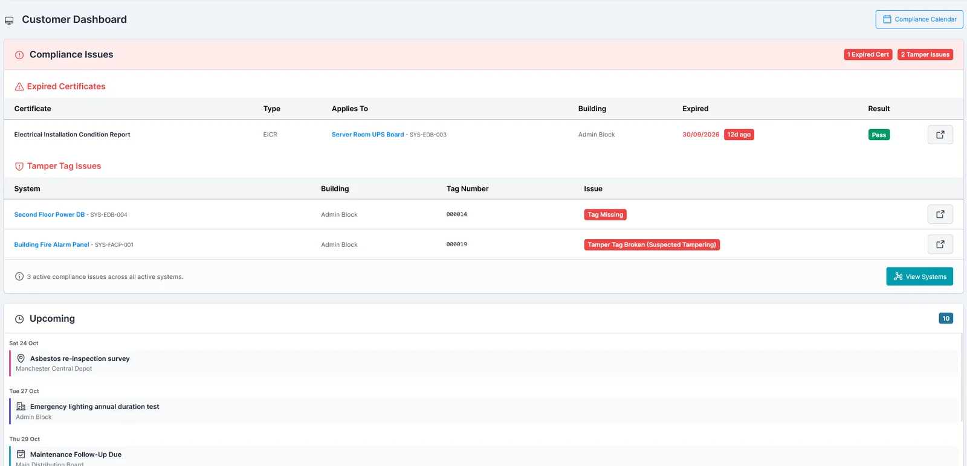Click the info icon beside active compliance issues
The image size is (967, 466).
click(19, 276)
